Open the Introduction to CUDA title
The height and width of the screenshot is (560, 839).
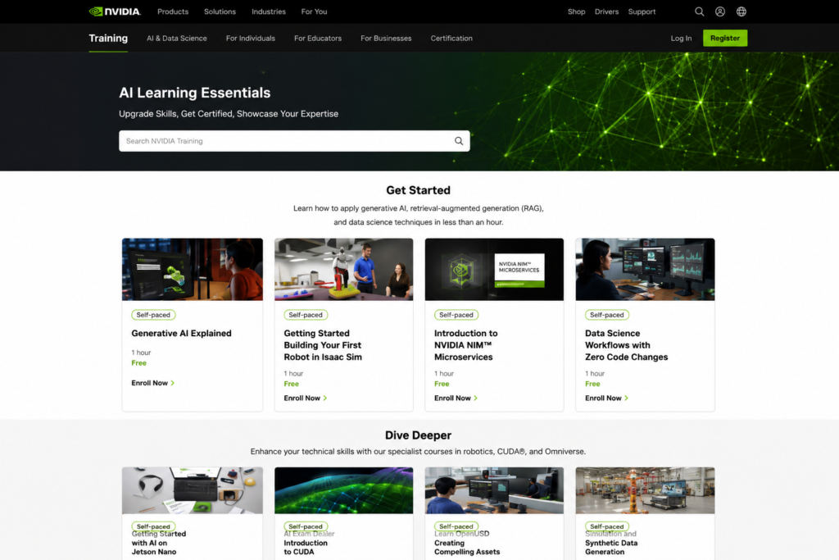[306, 547]
